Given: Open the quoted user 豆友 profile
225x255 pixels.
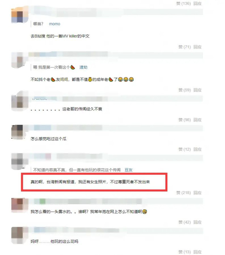Looking at the screenshot, I should point(129,170).
